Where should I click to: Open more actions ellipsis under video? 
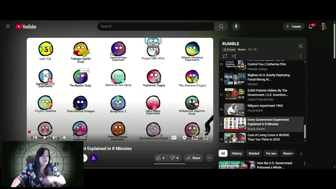pos(209,158)
